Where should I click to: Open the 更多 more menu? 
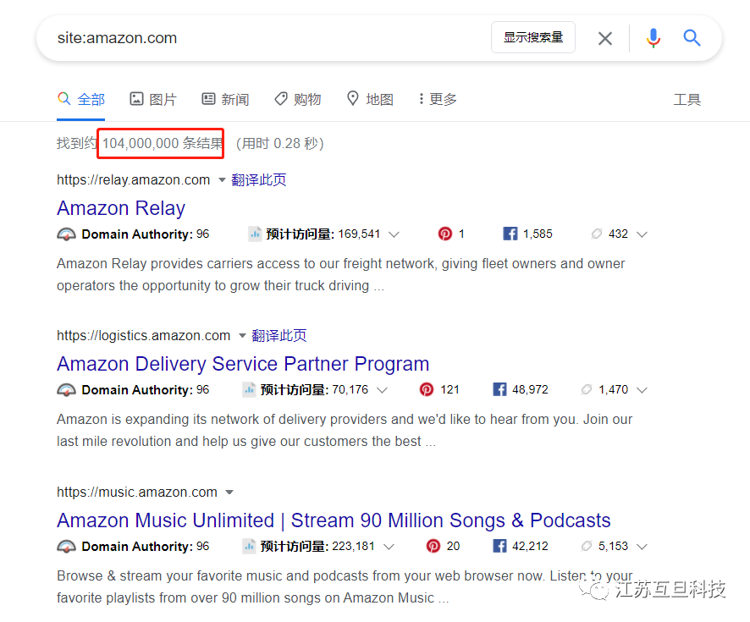438,100
